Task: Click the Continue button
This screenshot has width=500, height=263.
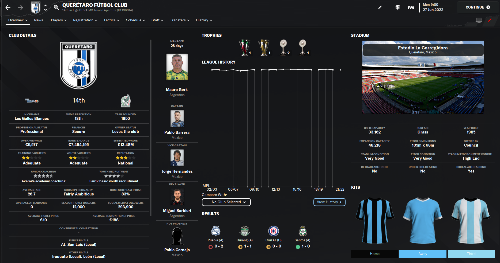Action: [478, 7]
